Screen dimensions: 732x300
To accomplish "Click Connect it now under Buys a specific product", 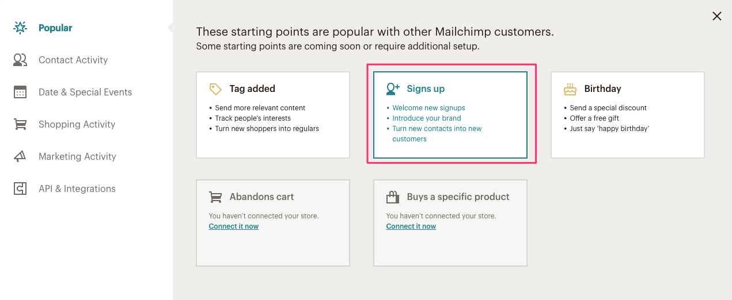I will [x=411, y=226].
